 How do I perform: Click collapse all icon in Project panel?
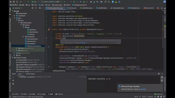[x=36, y=8]
